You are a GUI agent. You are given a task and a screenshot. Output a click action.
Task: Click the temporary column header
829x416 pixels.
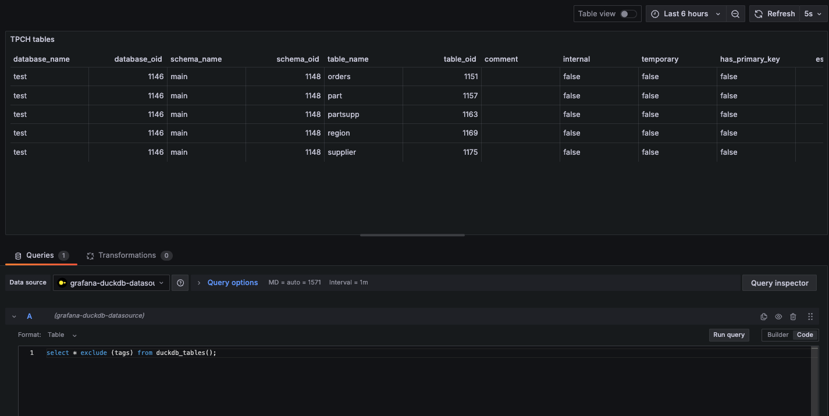click(x=660, y=59)
